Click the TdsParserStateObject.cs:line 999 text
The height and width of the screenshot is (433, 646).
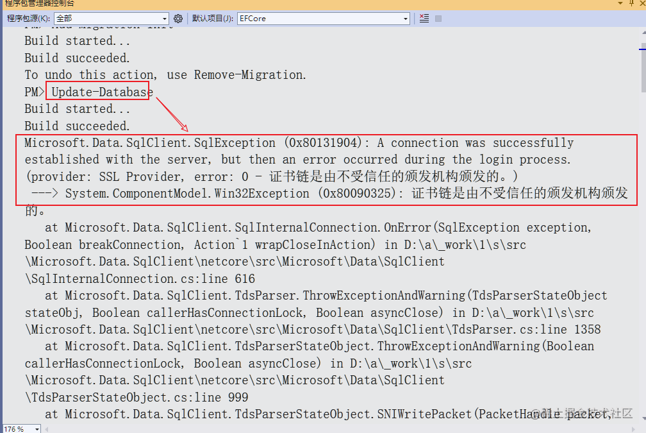pos(137,398)
